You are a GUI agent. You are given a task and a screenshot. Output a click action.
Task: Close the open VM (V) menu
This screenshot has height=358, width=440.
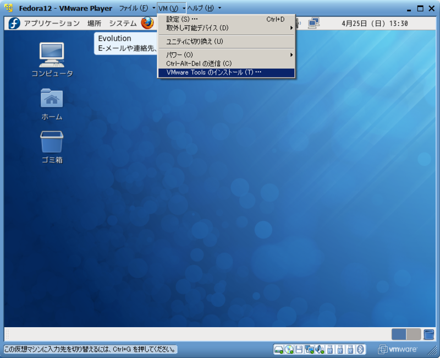click(x=172, y=8)
